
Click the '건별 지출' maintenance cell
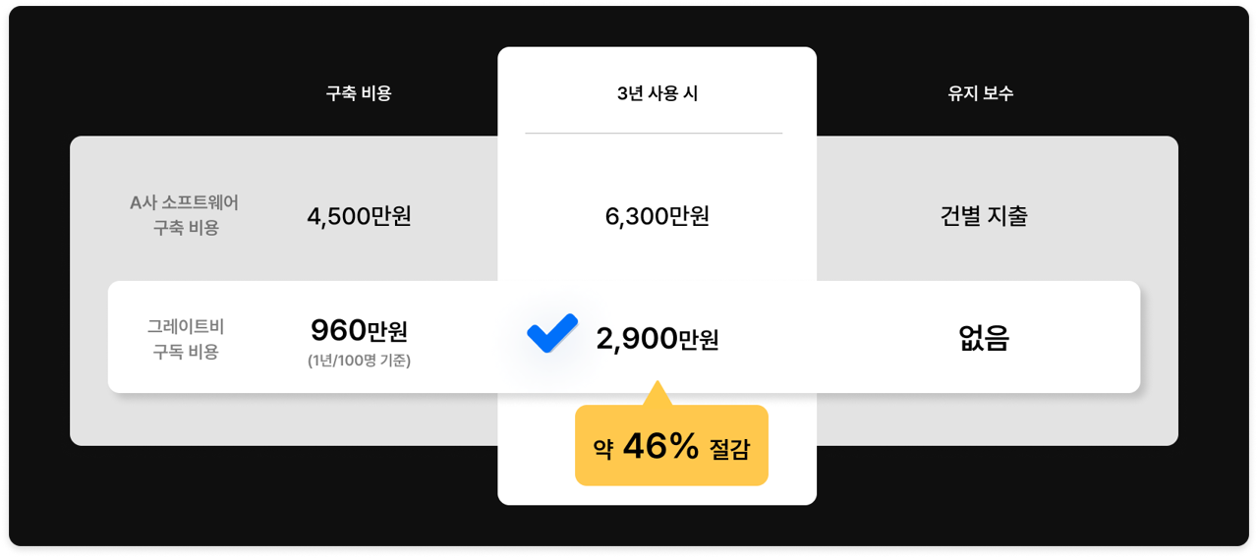tap(984, 216)
